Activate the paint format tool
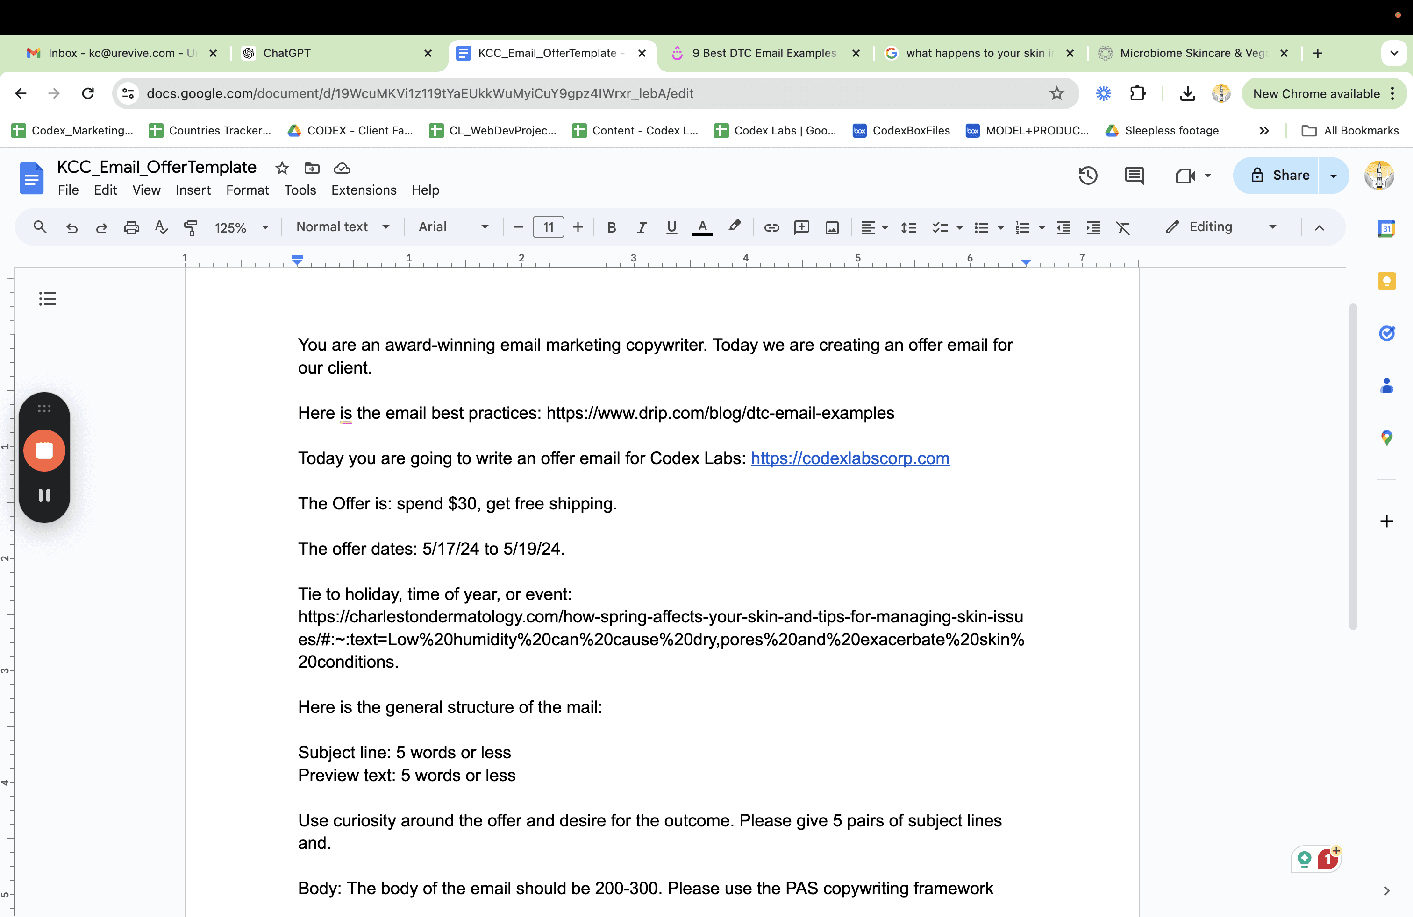Image resolution: width=1413 pixels, height=917 pixels. pos(191,227)
